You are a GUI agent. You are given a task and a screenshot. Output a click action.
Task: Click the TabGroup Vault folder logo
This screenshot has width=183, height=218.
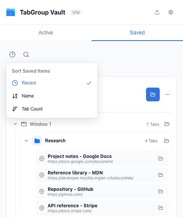11,12
